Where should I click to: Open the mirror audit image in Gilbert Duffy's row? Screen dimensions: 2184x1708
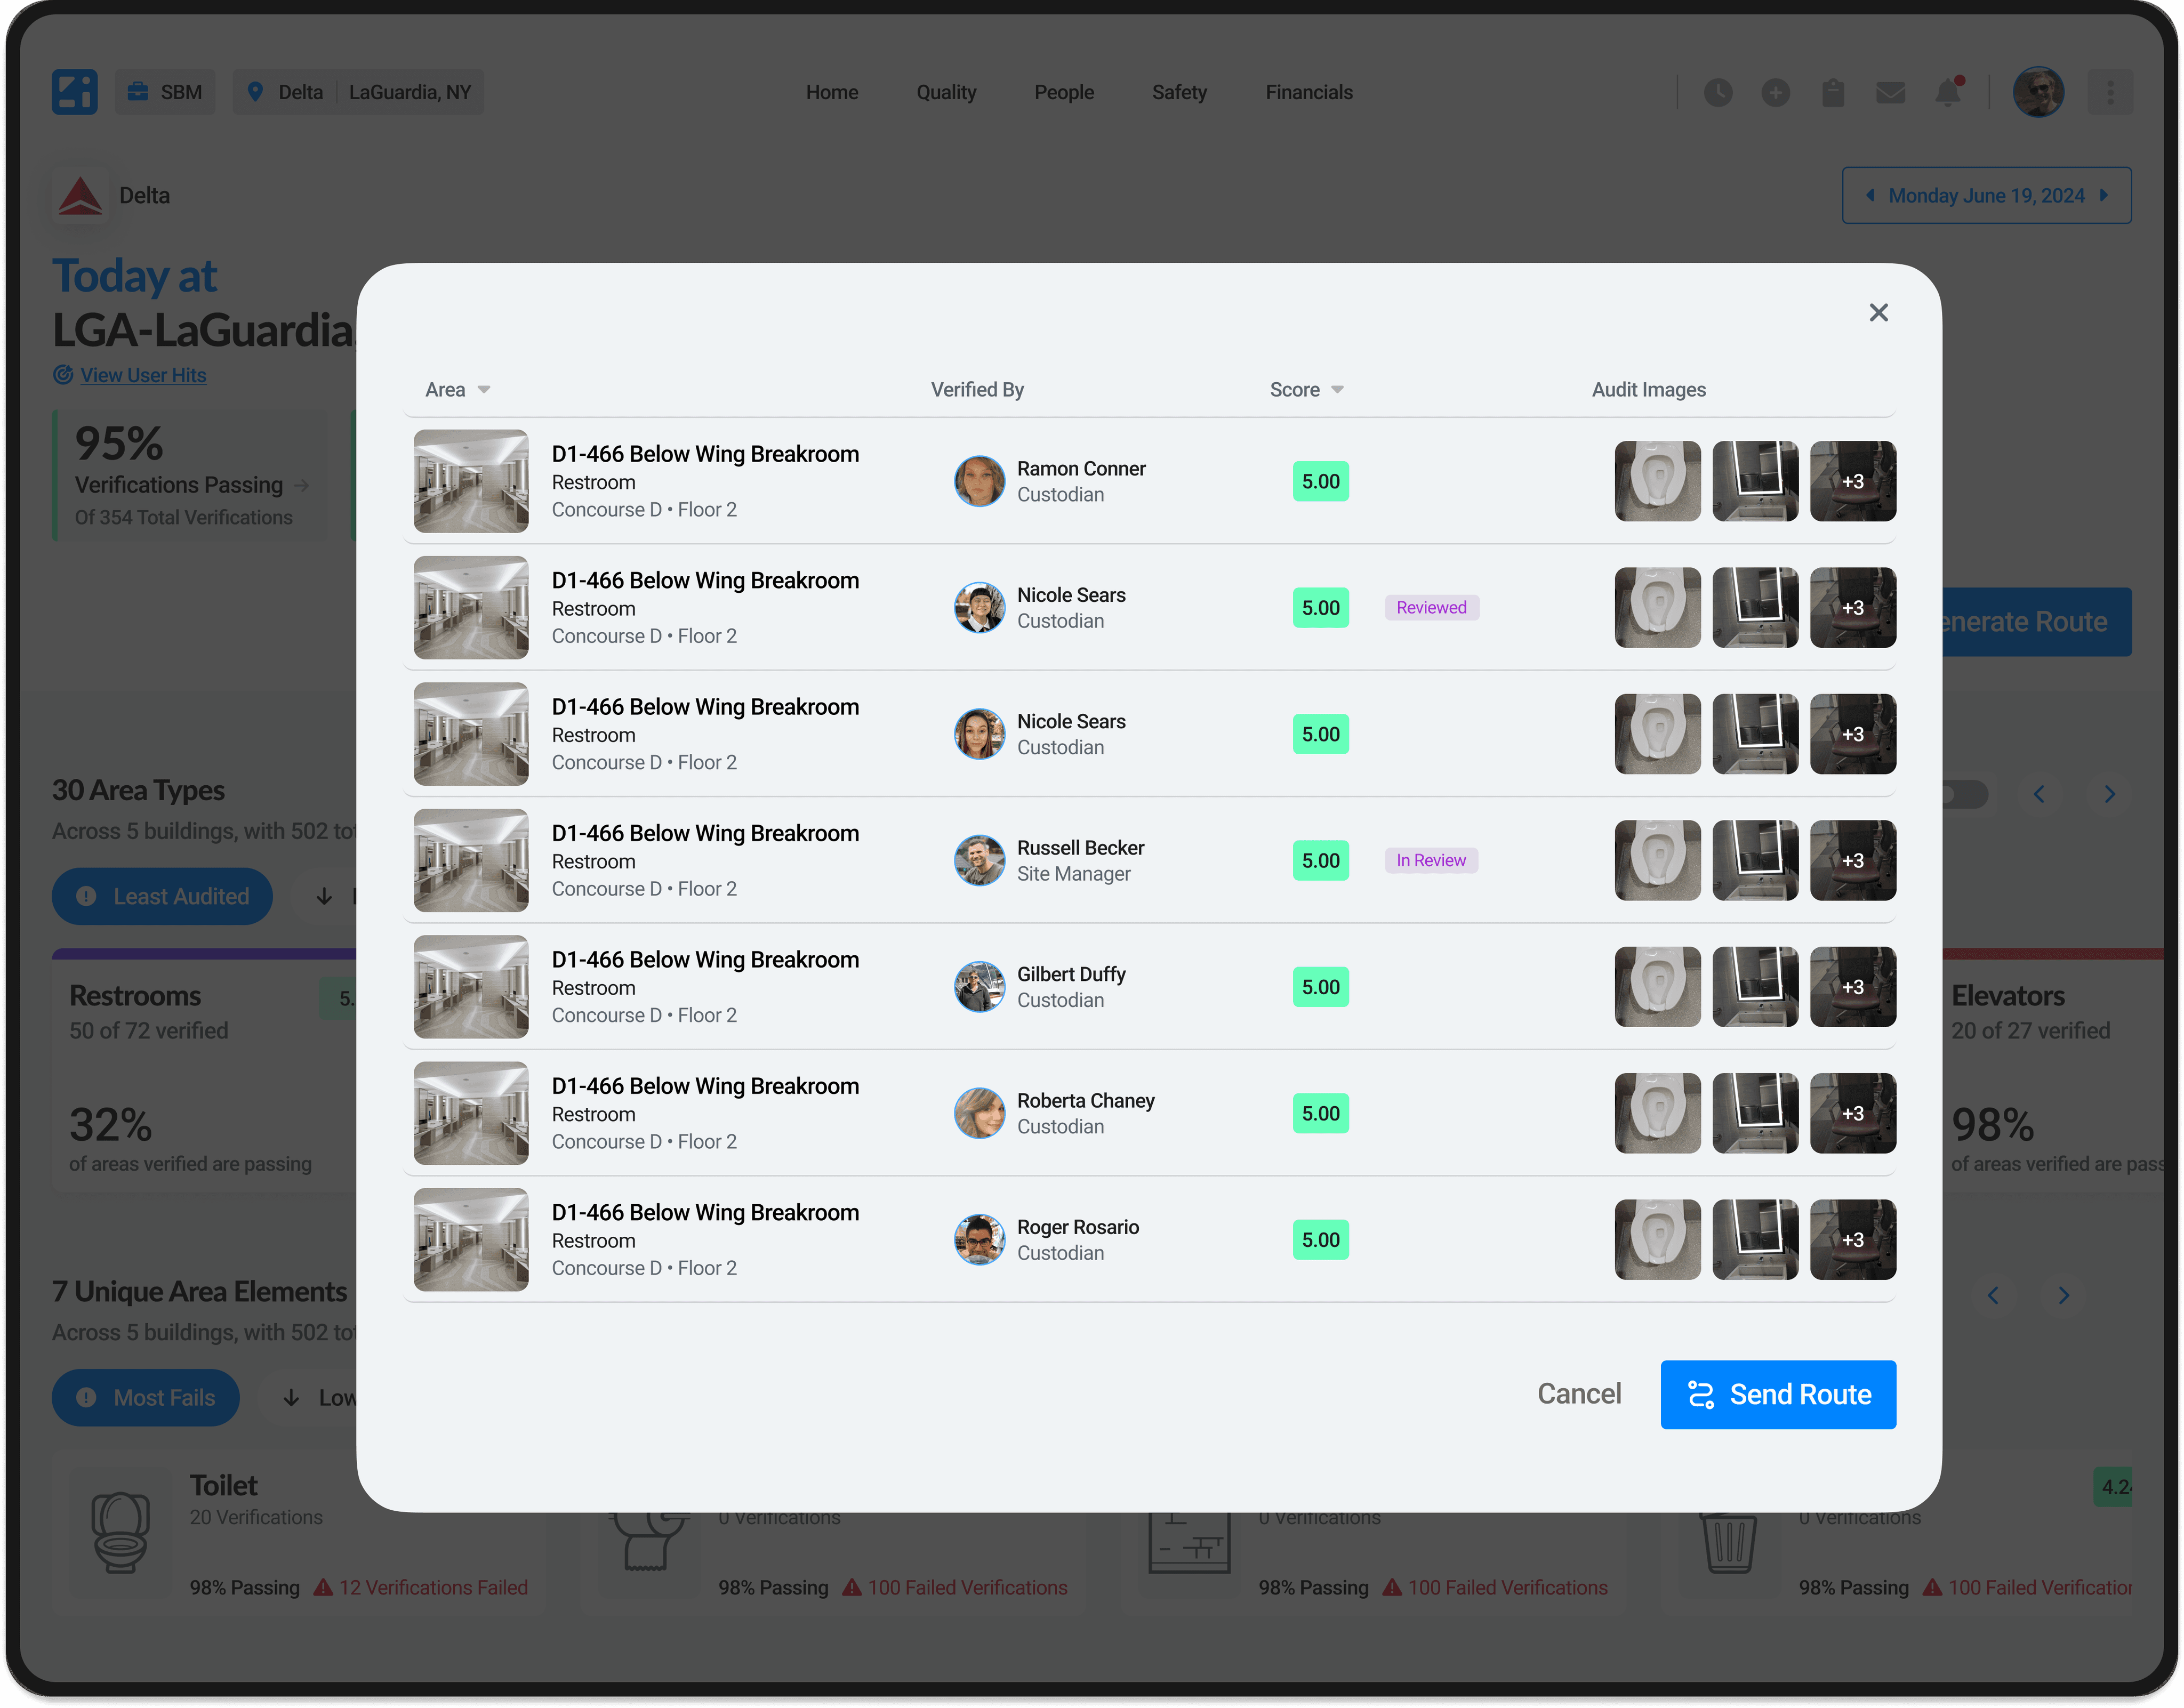click(1755, 987)
